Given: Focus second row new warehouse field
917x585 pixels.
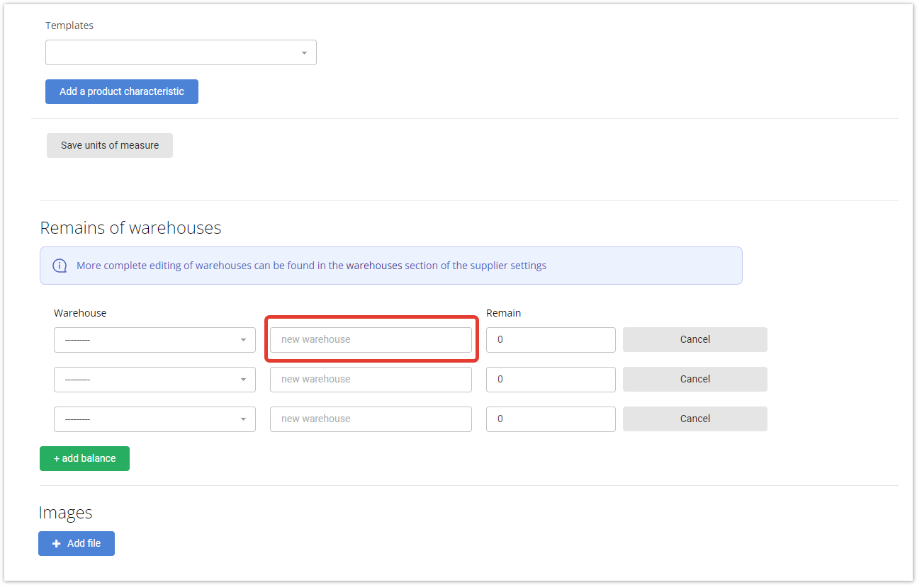Looking at the screenshot, I should tap(371, 380).
